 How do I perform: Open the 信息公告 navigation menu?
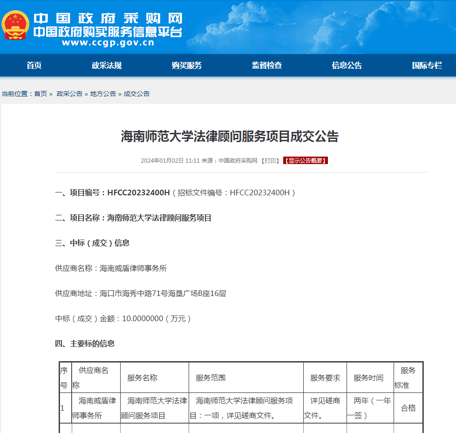[347, 65]
